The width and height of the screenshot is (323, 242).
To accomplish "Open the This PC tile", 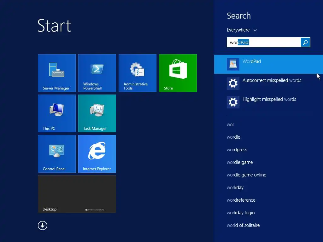I will [x=57, y=113].
